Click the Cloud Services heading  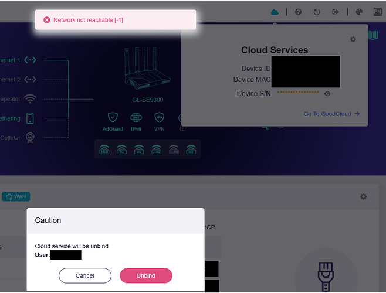coord(275,50)
